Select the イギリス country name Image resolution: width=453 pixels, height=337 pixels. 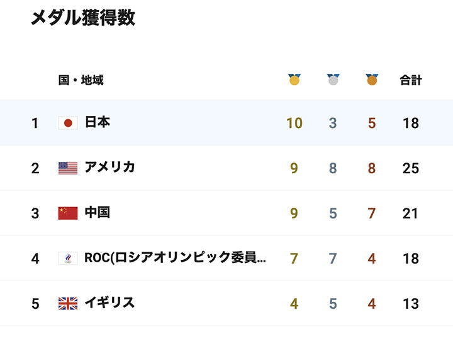109,303
